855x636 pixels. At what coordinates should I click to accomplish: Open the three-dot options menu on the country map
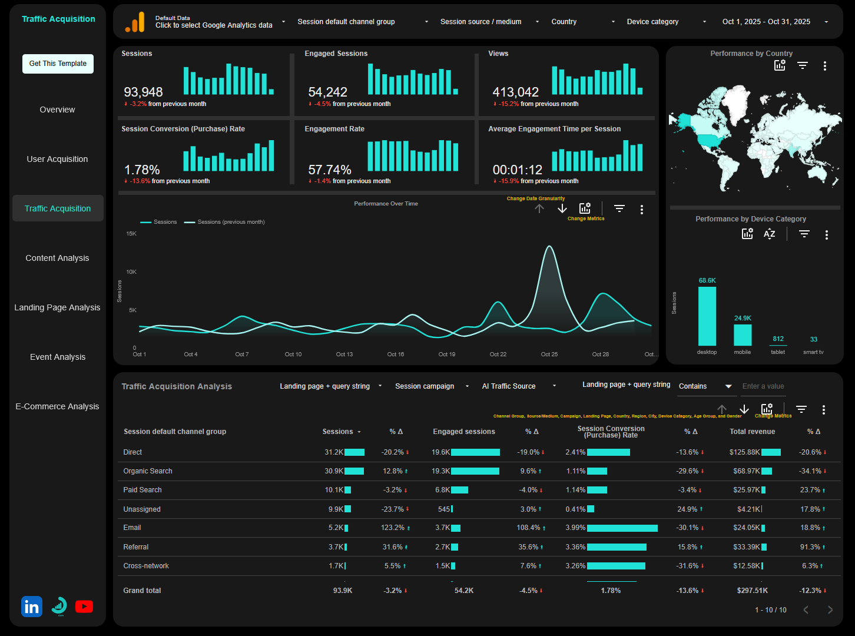(824, 66)
